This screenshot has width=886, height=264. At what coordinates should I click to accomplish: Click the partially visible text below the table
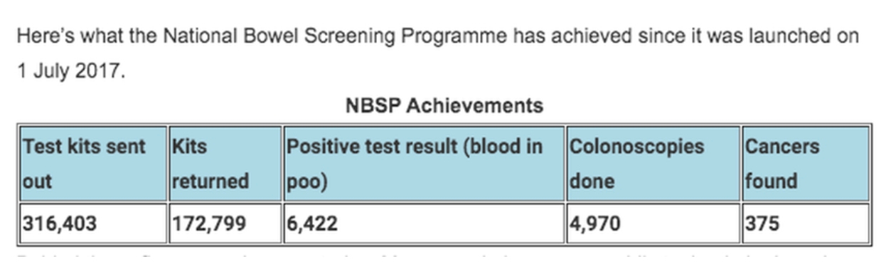point(441,256)
